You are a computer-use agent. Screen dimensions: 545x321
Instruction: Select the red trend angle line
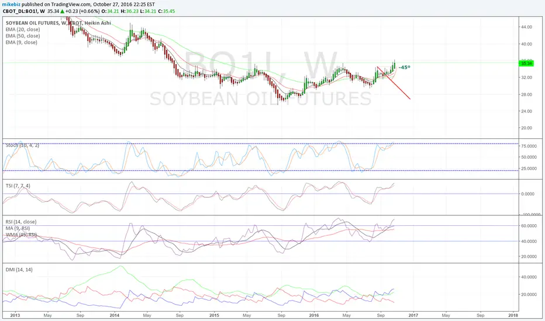394,83
